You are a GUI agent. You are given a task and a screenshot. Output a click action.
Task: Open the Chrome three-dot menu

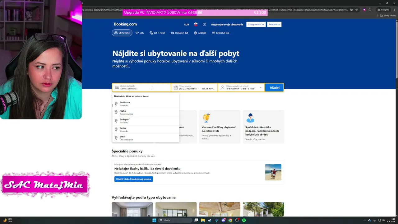(394, 10)
